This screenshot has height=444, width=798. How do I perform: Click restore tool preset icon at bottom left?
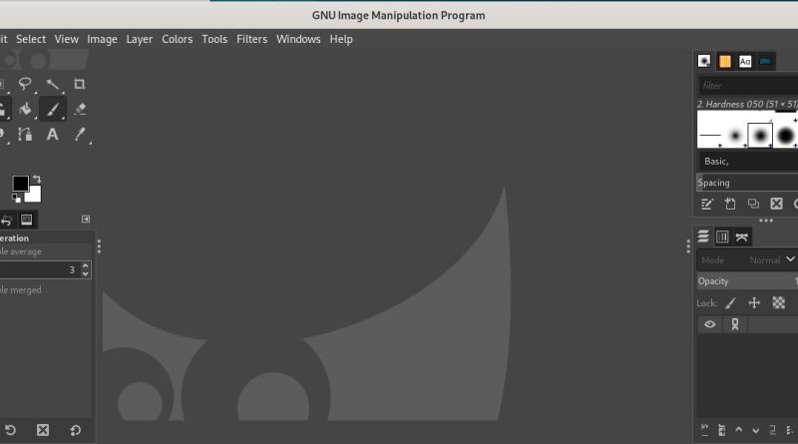tap(10, 430)
